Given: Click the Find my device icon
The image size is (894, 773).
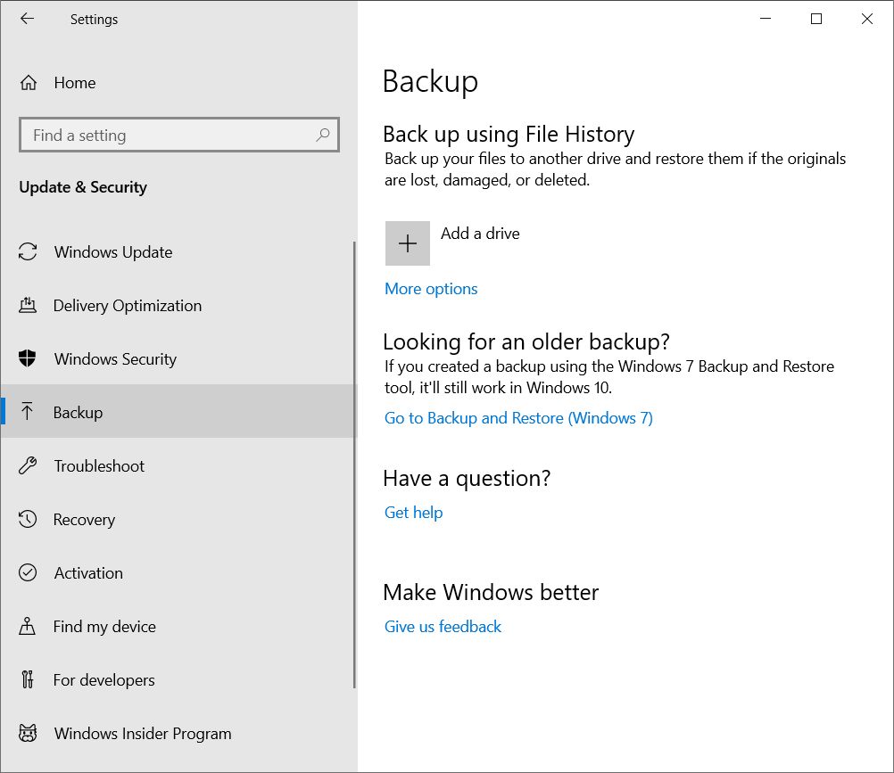Looking at the screenshot, I should 28,626.
